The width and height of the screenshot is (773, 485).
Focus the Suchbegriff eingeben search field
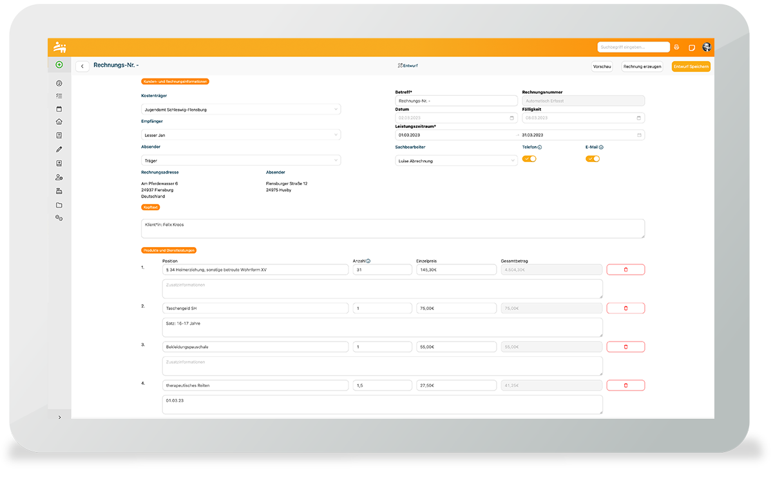click(633, 47)
